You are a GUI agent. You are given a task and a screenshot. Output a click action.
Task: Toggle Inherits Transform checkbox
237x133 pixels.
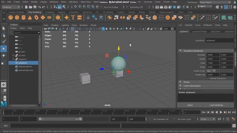pyautogui.click(x=208, y=78)
